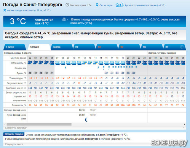This screenshot has width=190, height=148.
Task: Select the Сегодня tab
Action: [39, 47]
